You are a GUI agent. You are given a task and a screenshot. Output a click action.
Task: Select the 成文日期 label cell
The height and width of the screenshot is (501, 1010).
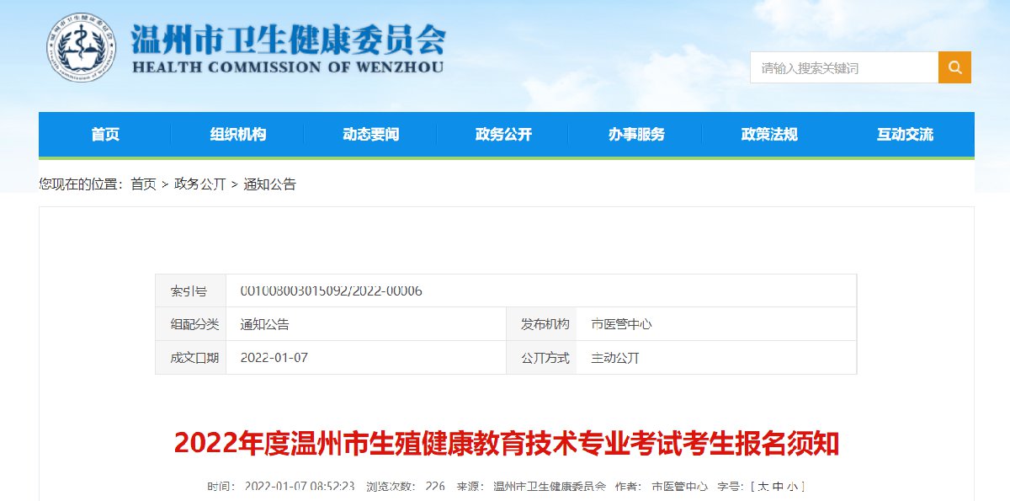tap(190, 358)
